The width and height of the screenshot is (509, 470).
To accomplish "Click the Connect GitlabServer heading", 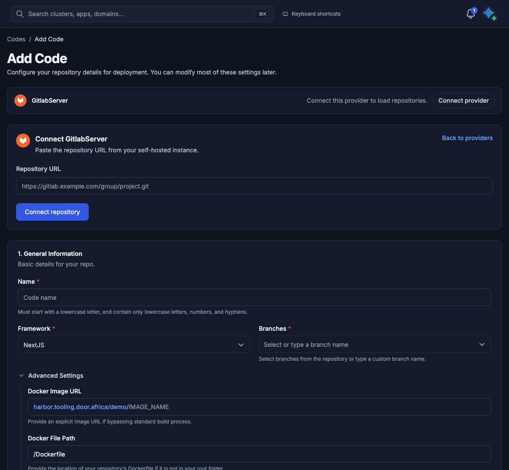I will coord(71,139).
